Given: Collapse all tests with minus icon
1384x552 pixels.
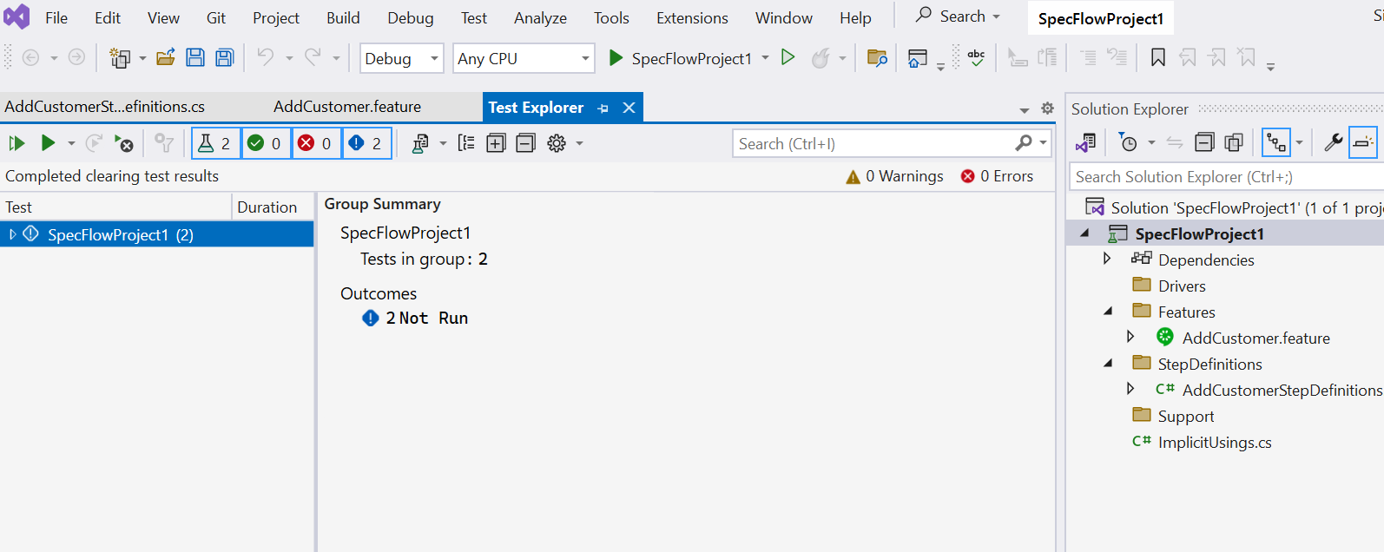Looking at the screenshot, I should (x=525, y=143).
